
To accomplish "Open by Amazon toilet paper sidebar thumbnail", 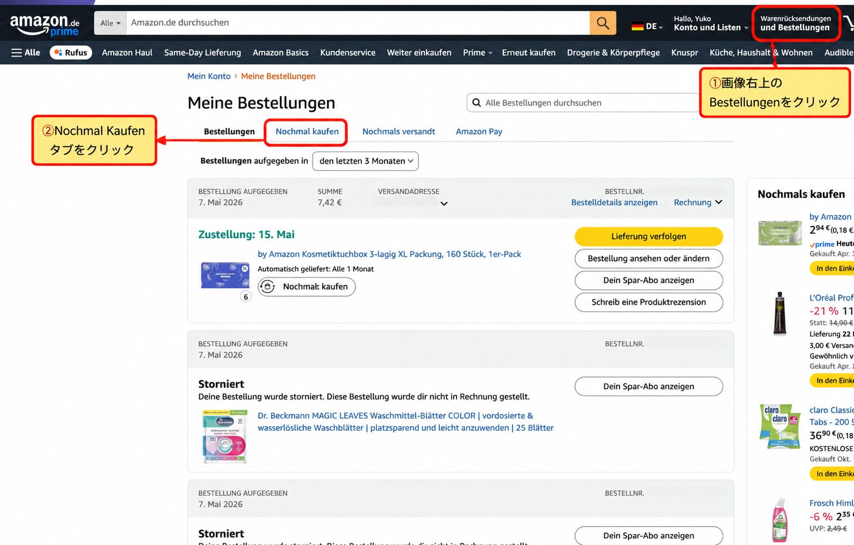I will [780, 233].
